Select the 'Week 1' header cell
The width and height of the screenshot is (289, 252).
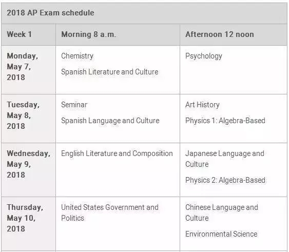(x=28, y=34)
